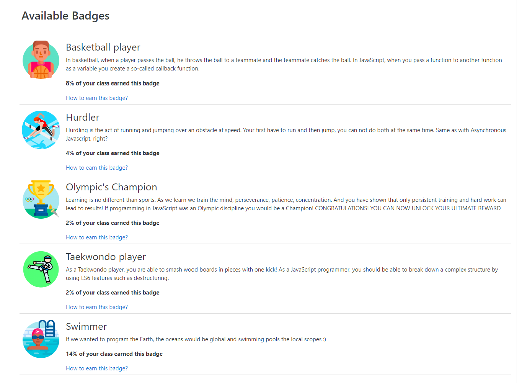The width and height of the screenshot is (522, 383).
Task: Select the Olympic's Champion heading
Action: pyautogui.click(x=111, y=187)
